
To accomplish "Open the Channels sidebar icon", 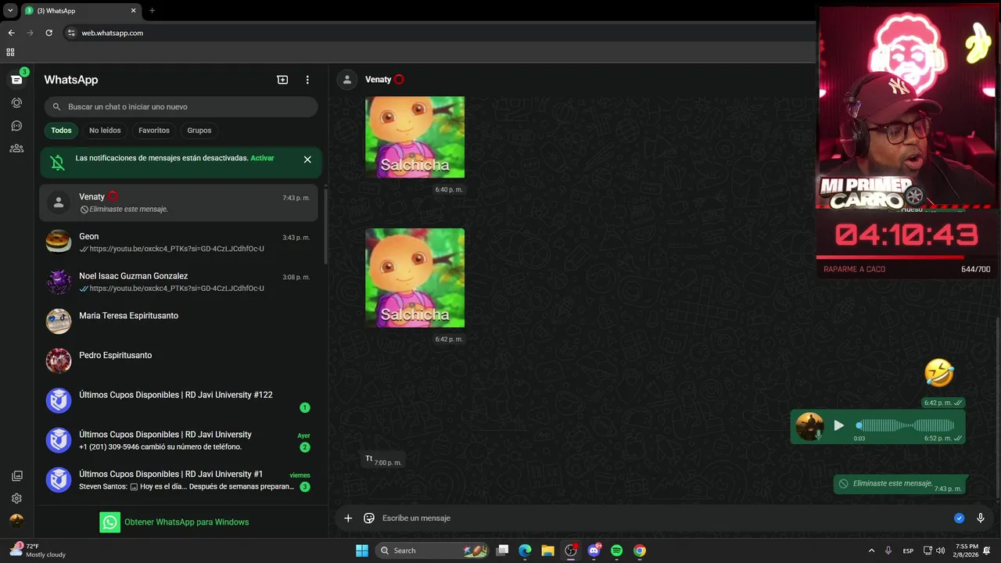I will tap(16, 125).
